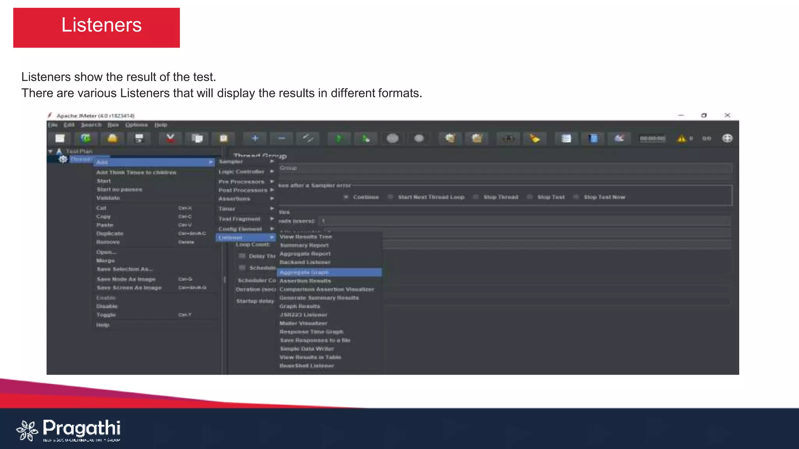This screenshot has height=449, width=799.
Task: Select the Stop Thread radio button
Action: (x=476, y=197)
